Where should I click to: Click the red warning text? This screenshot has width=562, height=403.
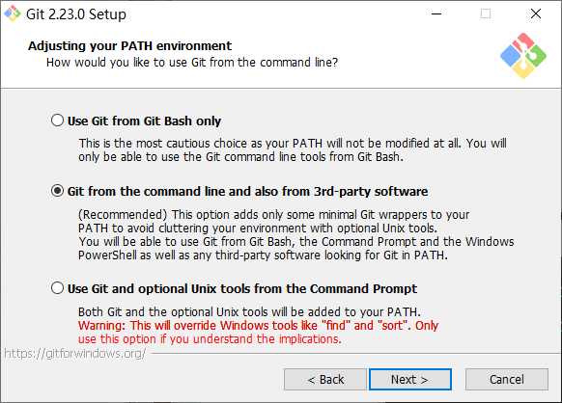click(258, 332)
